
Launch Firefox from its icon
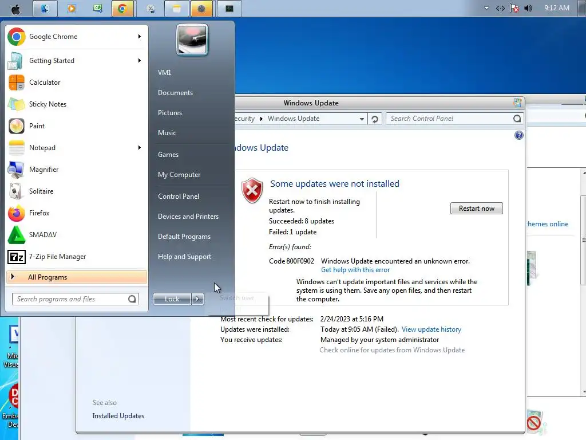17,213
